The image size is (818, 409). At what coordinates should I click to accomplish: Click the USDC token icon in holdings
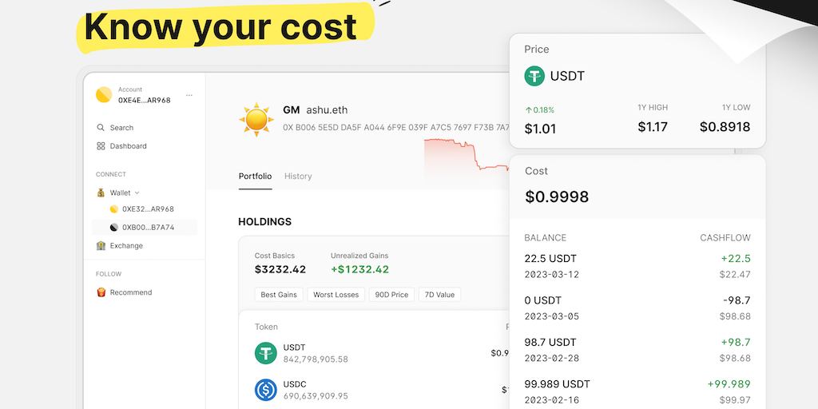[265, 390]
